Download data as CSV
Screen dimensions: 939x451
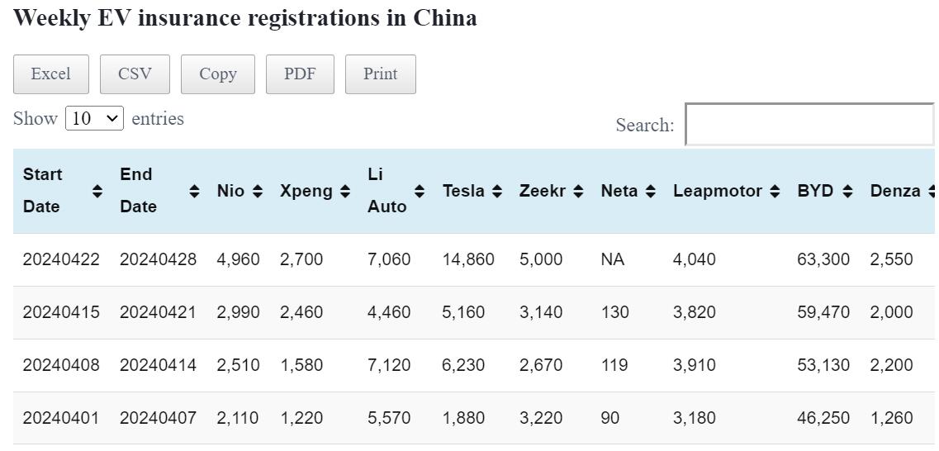point(135,74)
